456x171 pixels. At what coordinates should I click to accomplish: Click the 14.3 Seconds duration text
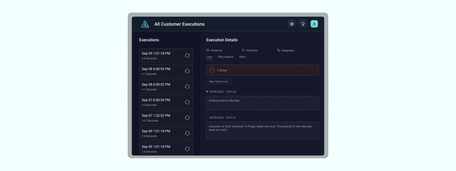coord(150,121)
